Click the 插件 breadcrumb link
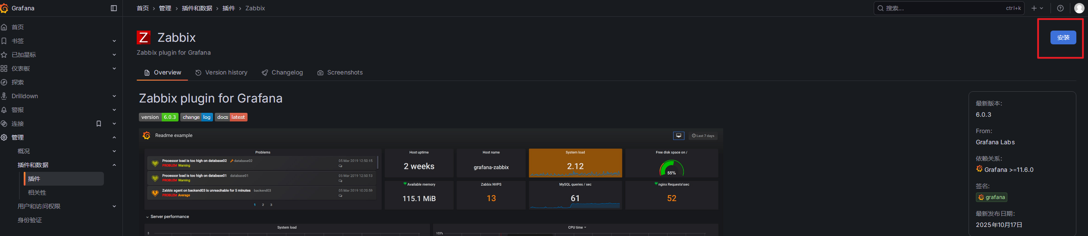The height and width of the screenshot is (236, 1088). tap(229, 8)
